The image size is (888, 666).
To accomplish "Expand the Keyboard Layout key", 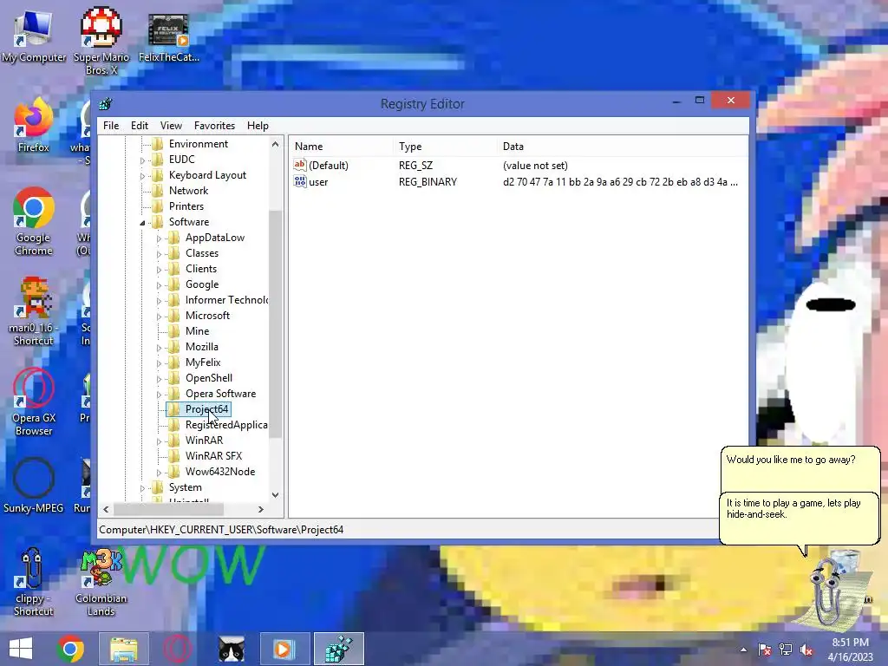I will tap(143, 176).
